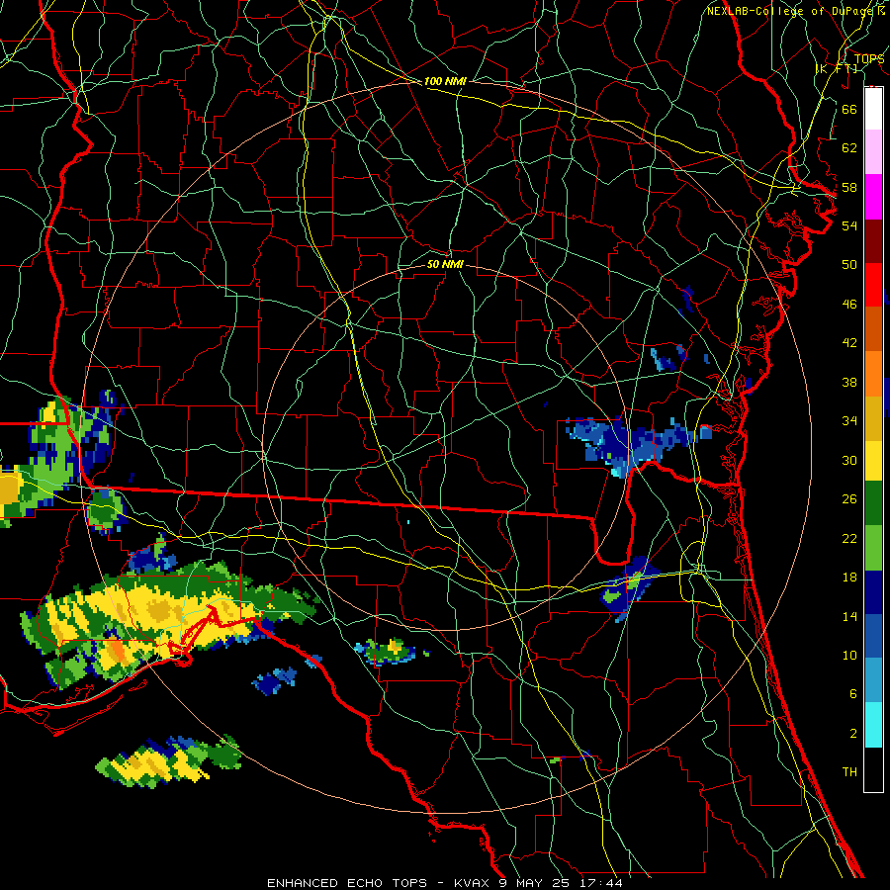Image resolution: width=890 pixels, height=890 pixels.
Task: Click the "54" legend value
Action: [849, 225]
